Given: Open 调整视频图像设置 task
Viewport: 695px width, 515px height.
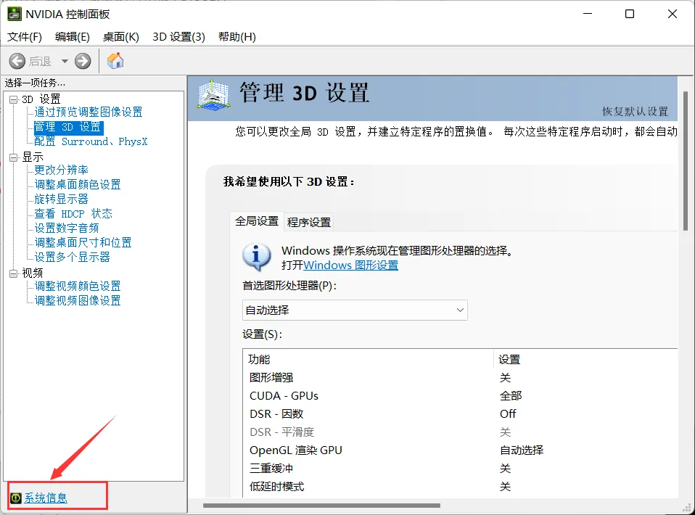Looking at the screenshot, I should [78, 300].
